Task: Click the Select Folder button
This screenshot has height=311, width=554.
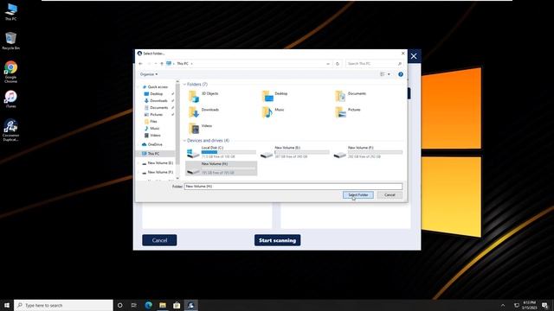Action: (358, 195)
